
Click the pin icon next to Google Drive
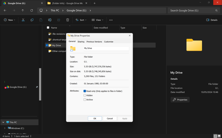37,87
